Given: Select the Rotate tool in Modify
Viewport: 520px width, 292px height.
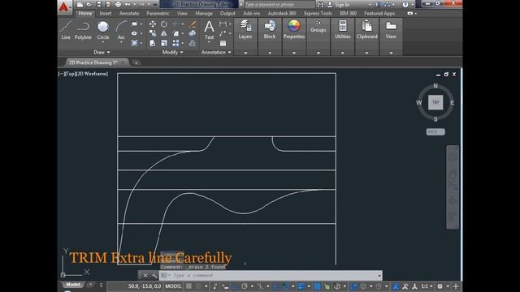Looking at the screenshot, I should tap(164, 24).
